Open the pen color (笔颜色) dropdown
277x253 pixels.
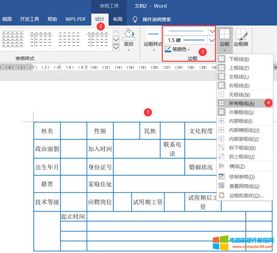189,49
